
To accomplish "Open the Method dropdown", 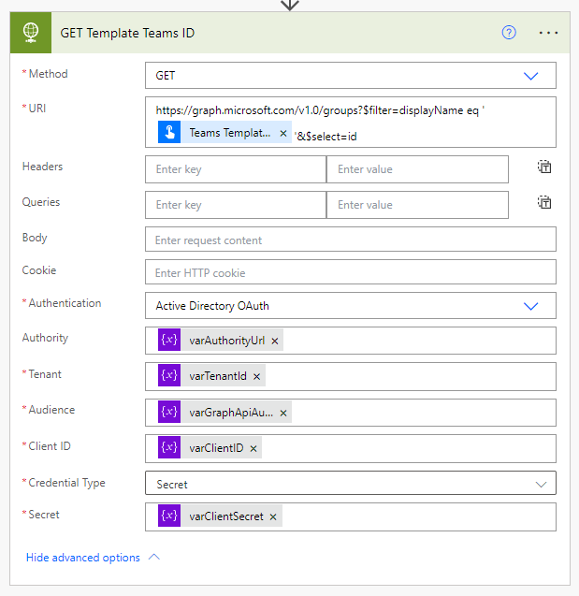I will tap(530, 76).
